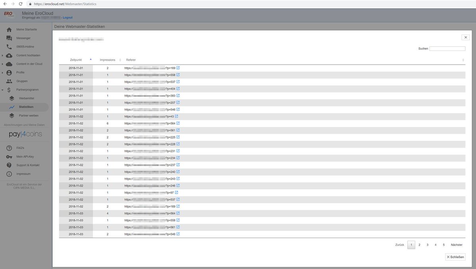Click the dollar icon for Partnerprogramm
This screenshot has width=476, height=269.
pyautogui.click(x=9, y=90)
